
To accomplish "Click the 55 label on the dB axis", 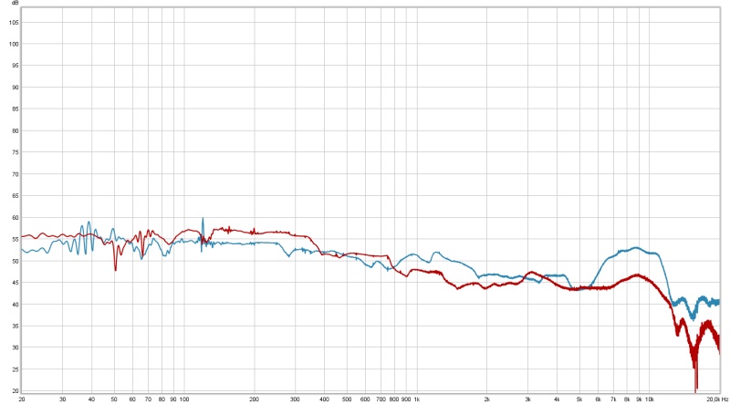I will (13, 239).
